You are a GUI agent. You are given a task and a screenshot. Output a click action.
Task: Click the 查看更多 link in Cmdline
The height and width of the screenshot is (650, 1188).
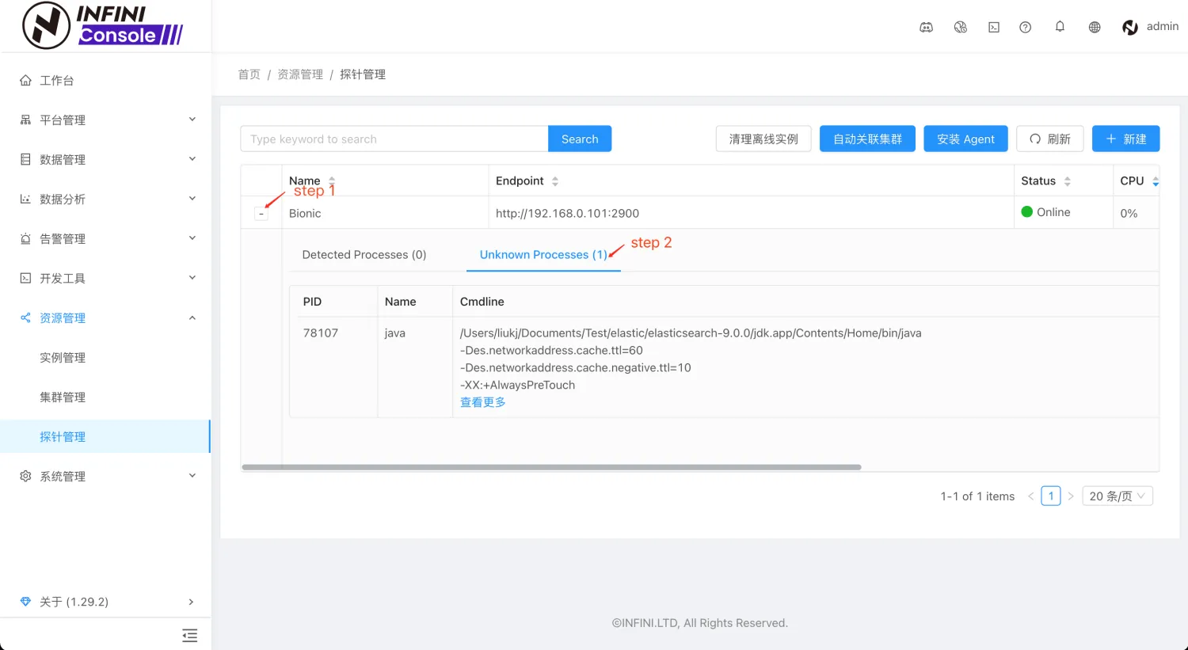(x=483, y=402)
